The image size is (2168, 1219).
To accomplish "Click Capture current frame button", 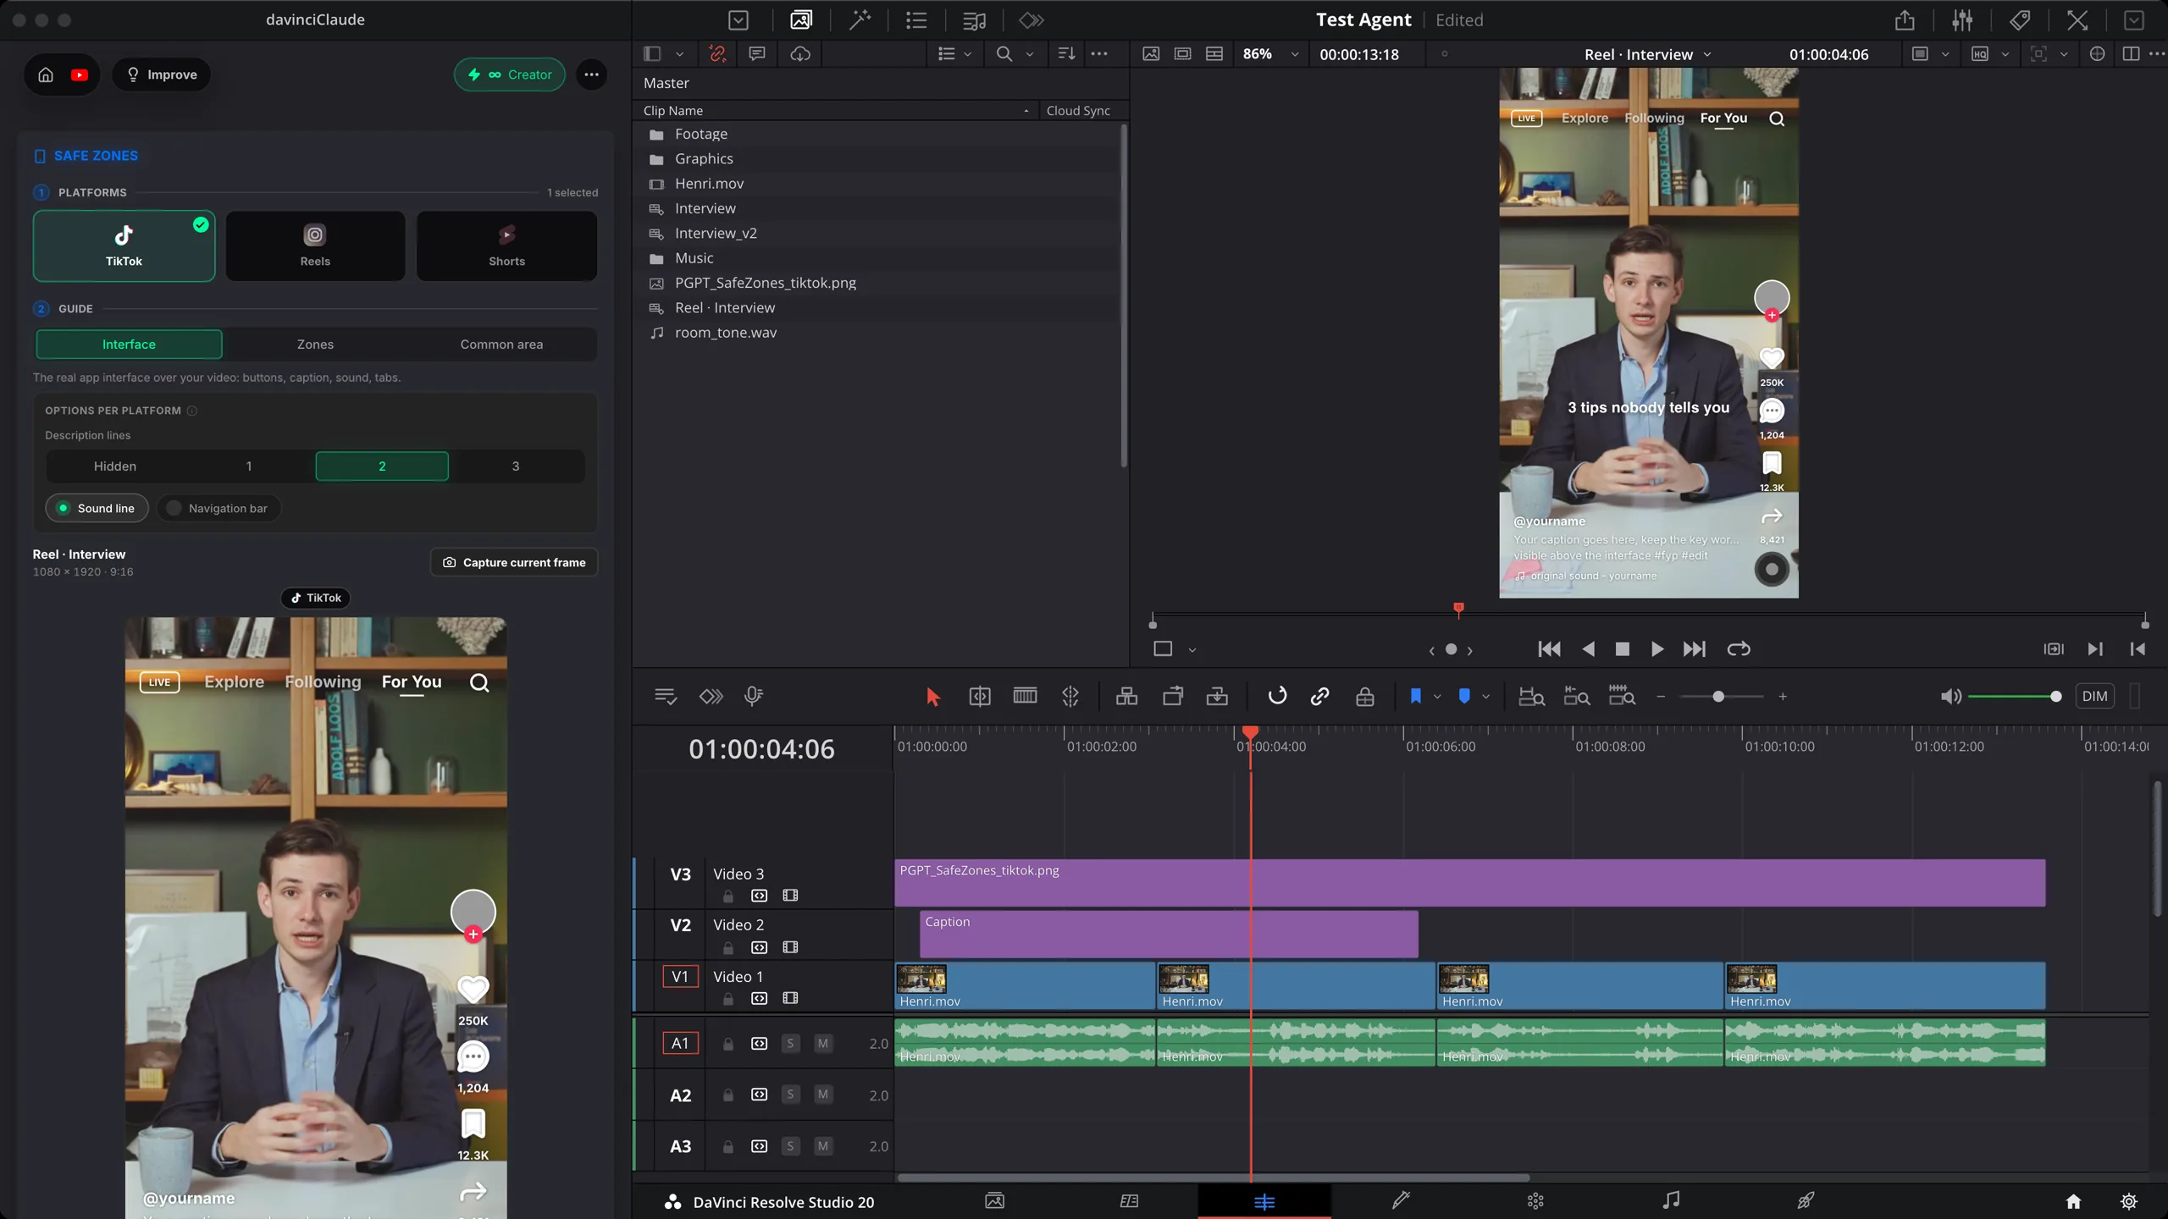I will 514,562.
